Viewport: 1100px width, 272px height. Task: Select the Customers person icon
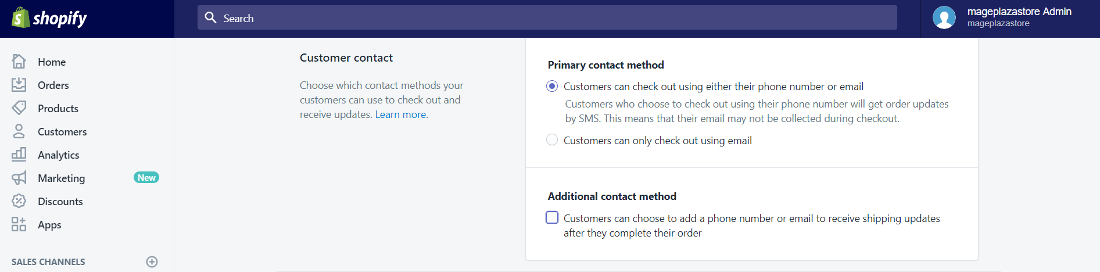[19, 131]
